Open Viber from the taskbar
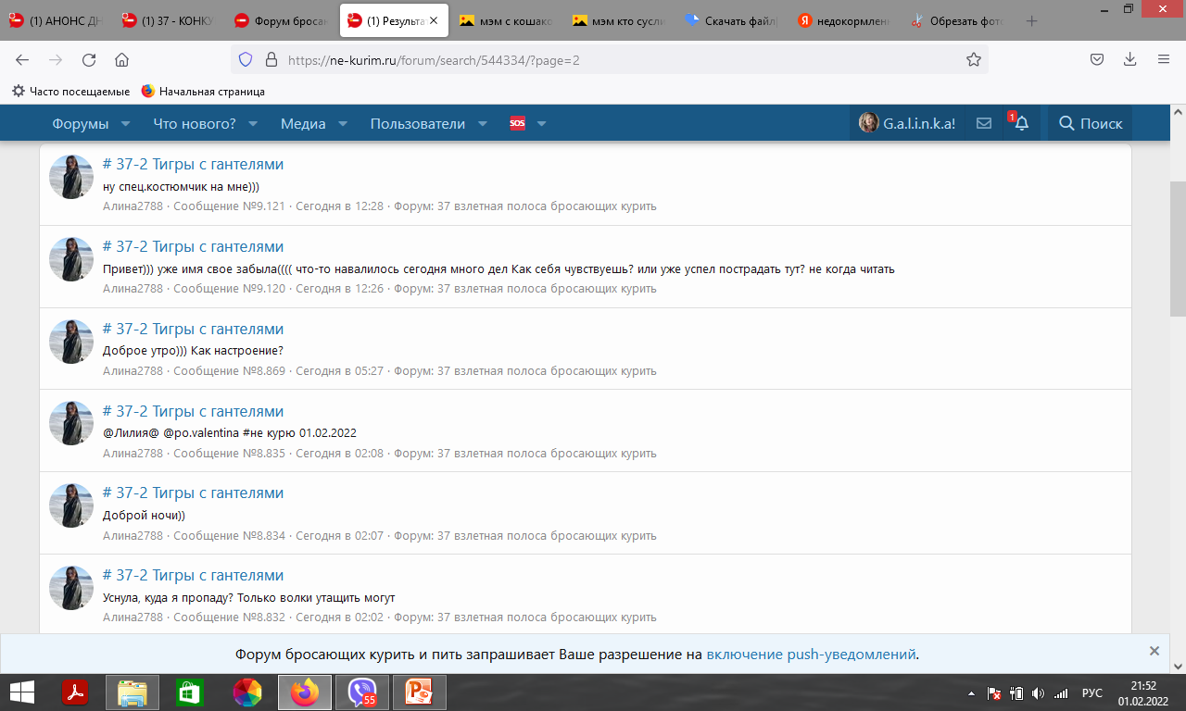Screen dimensions: 1186x711 click(x=362, y=692)
